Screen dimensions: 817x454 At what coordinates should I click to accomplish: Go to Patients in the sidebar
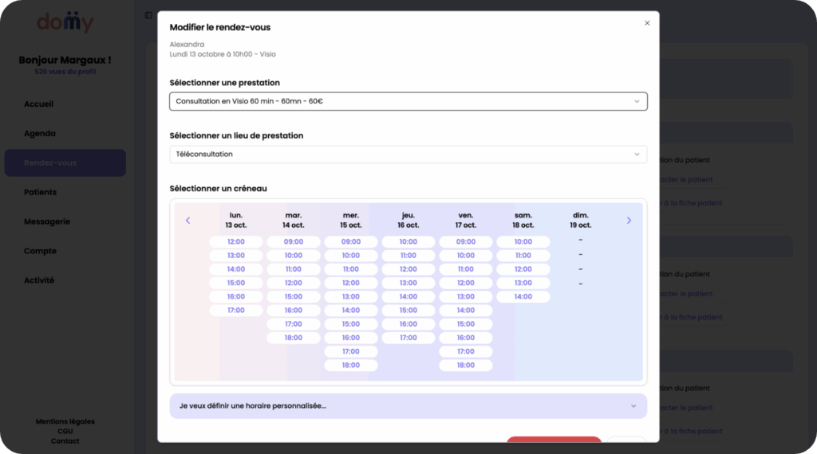[41, 192]
